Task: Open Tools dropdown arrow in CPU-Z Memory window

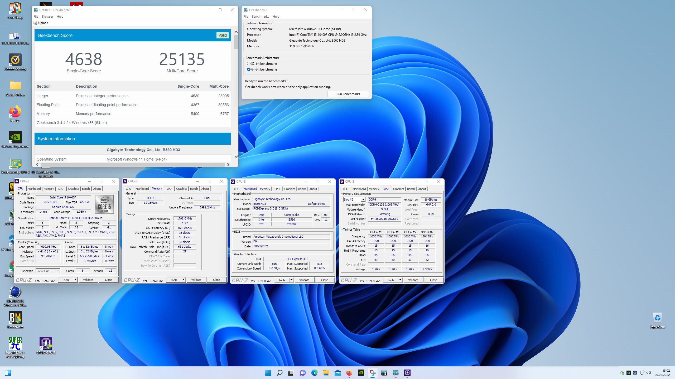Action: [x=184, y=280]
